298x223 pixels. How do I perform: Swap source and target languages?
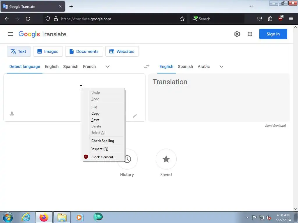click(147, 66)
